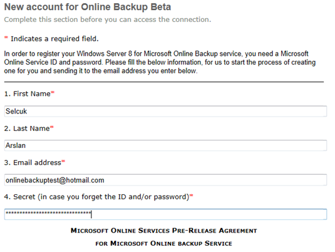The width and height of the screenshot is (335, 252).
Task: Click the "2. Last Name" label
Action: point(27,129)
